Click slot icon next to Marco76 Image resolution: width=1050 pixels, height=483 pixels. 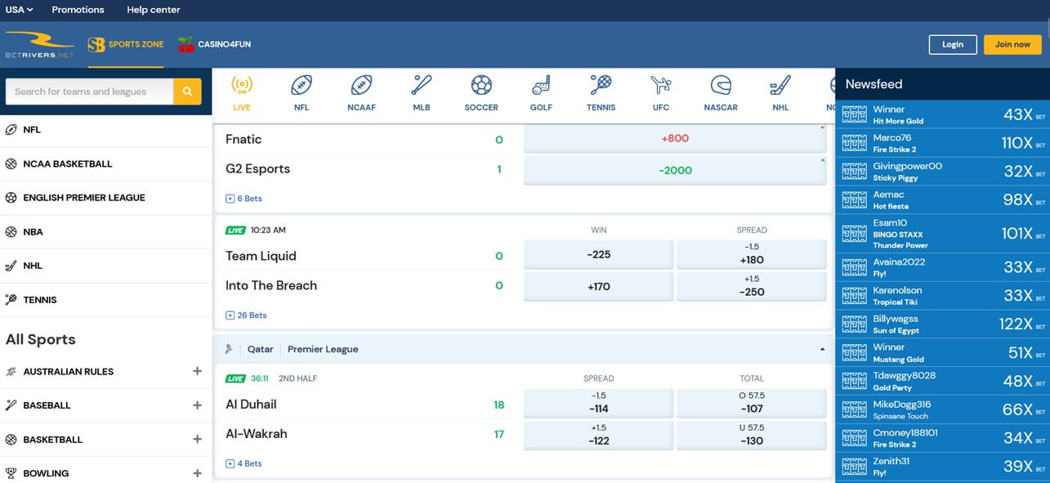click(x=855, y=143)
